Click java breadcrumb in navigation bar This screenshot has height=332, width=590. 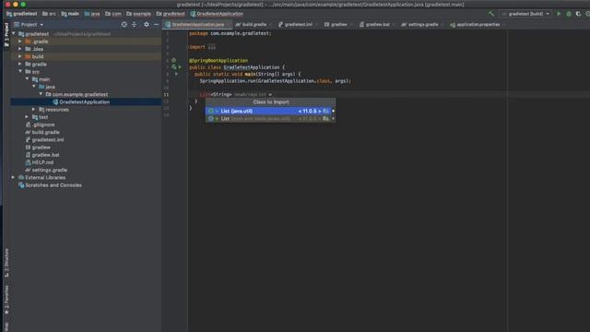tap(92, 14)
